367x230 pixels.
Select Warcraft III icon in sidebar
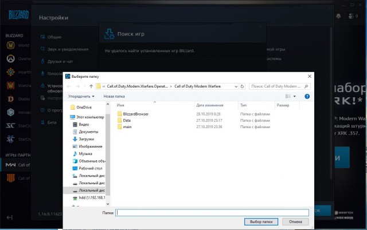pos(10,85)
